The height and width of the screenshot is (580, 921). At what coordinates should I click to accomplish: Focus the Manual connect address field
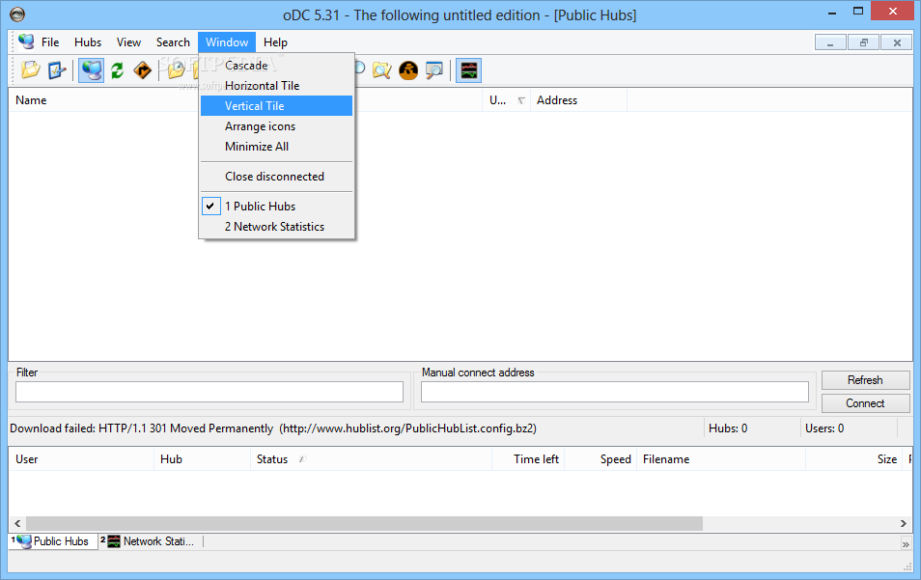pyautogui.click(x=614, y=392)
